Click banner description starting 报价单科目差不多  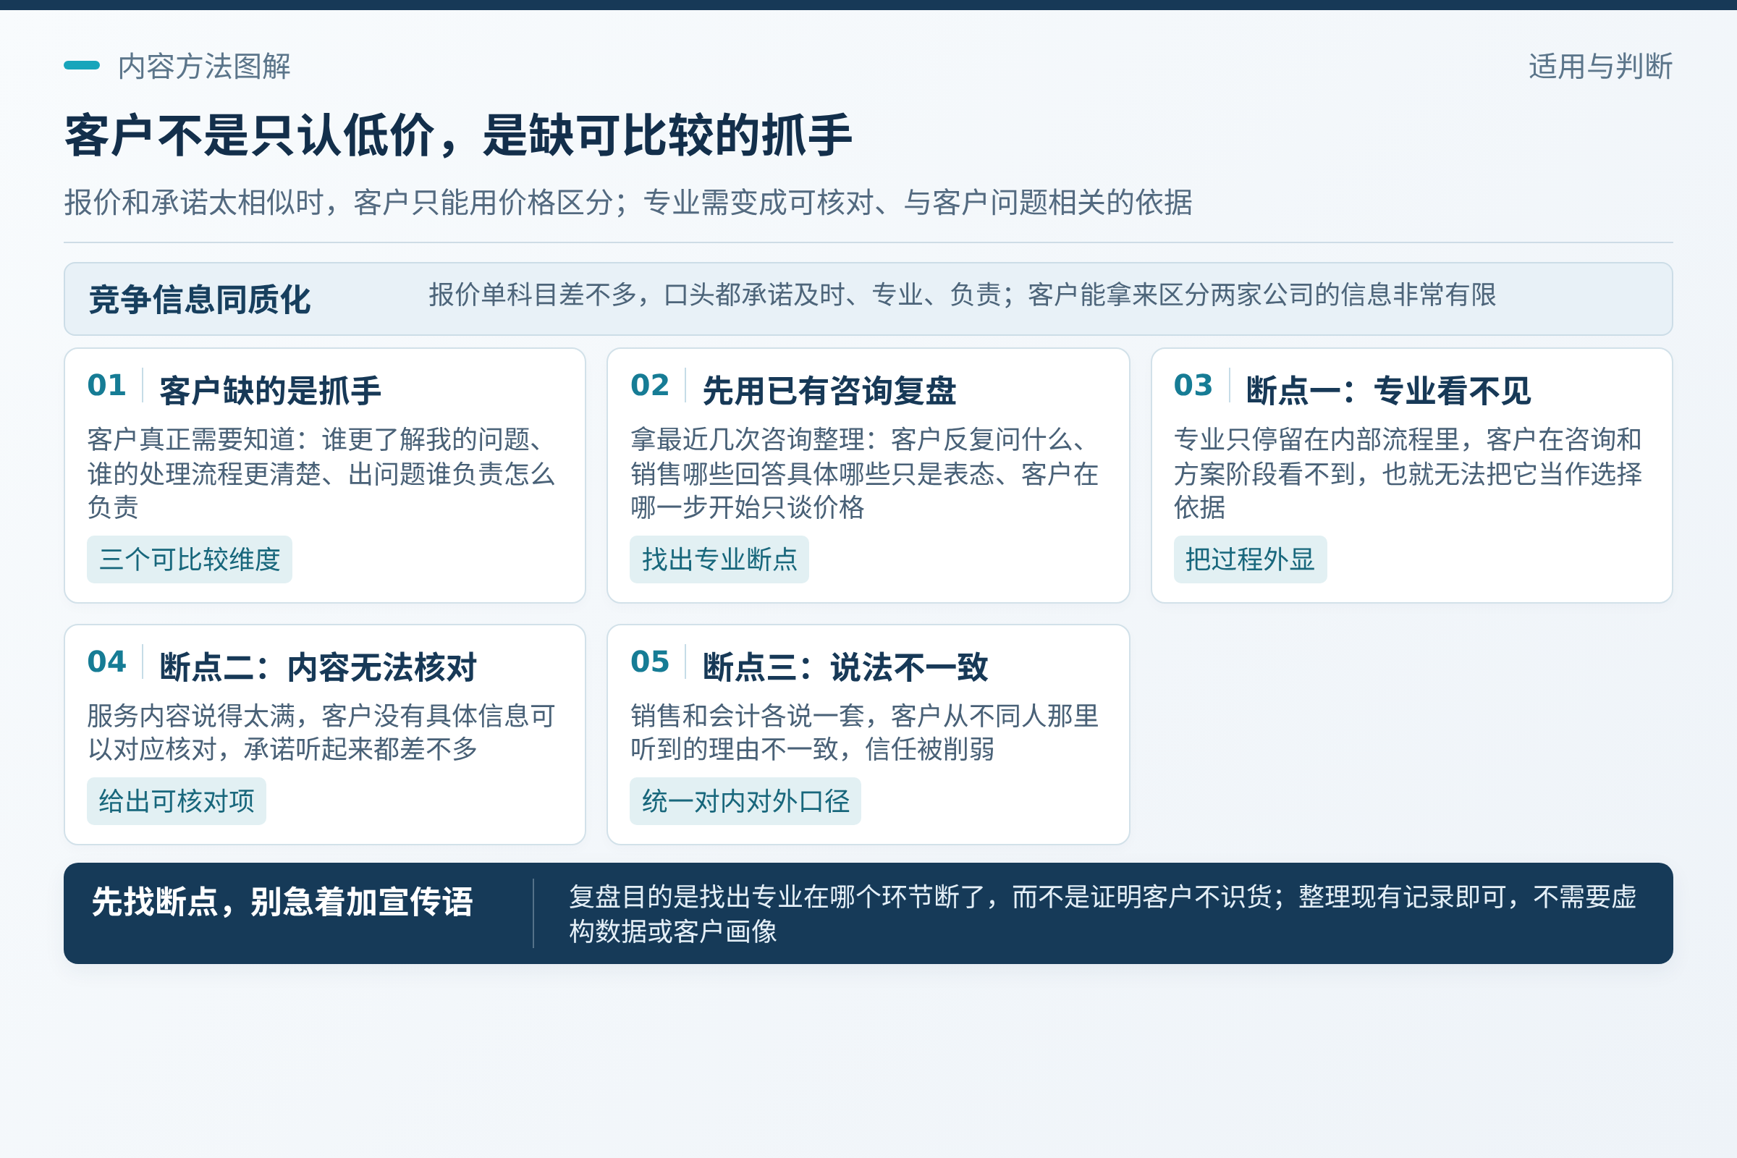pyautogui.click(x=963, y=295)
